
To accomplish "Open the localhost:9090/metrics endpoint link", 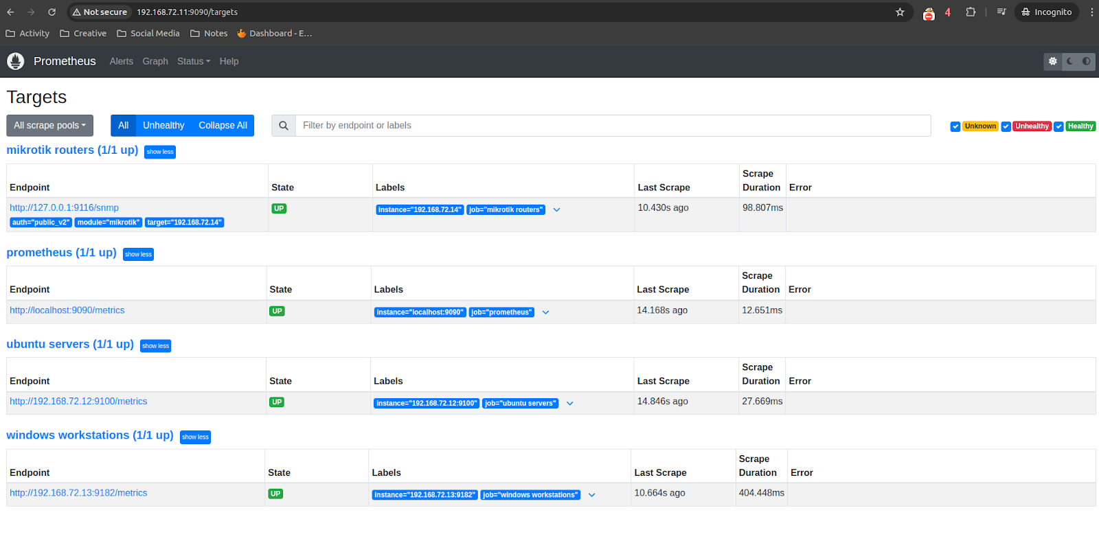I will pos(67,310).
